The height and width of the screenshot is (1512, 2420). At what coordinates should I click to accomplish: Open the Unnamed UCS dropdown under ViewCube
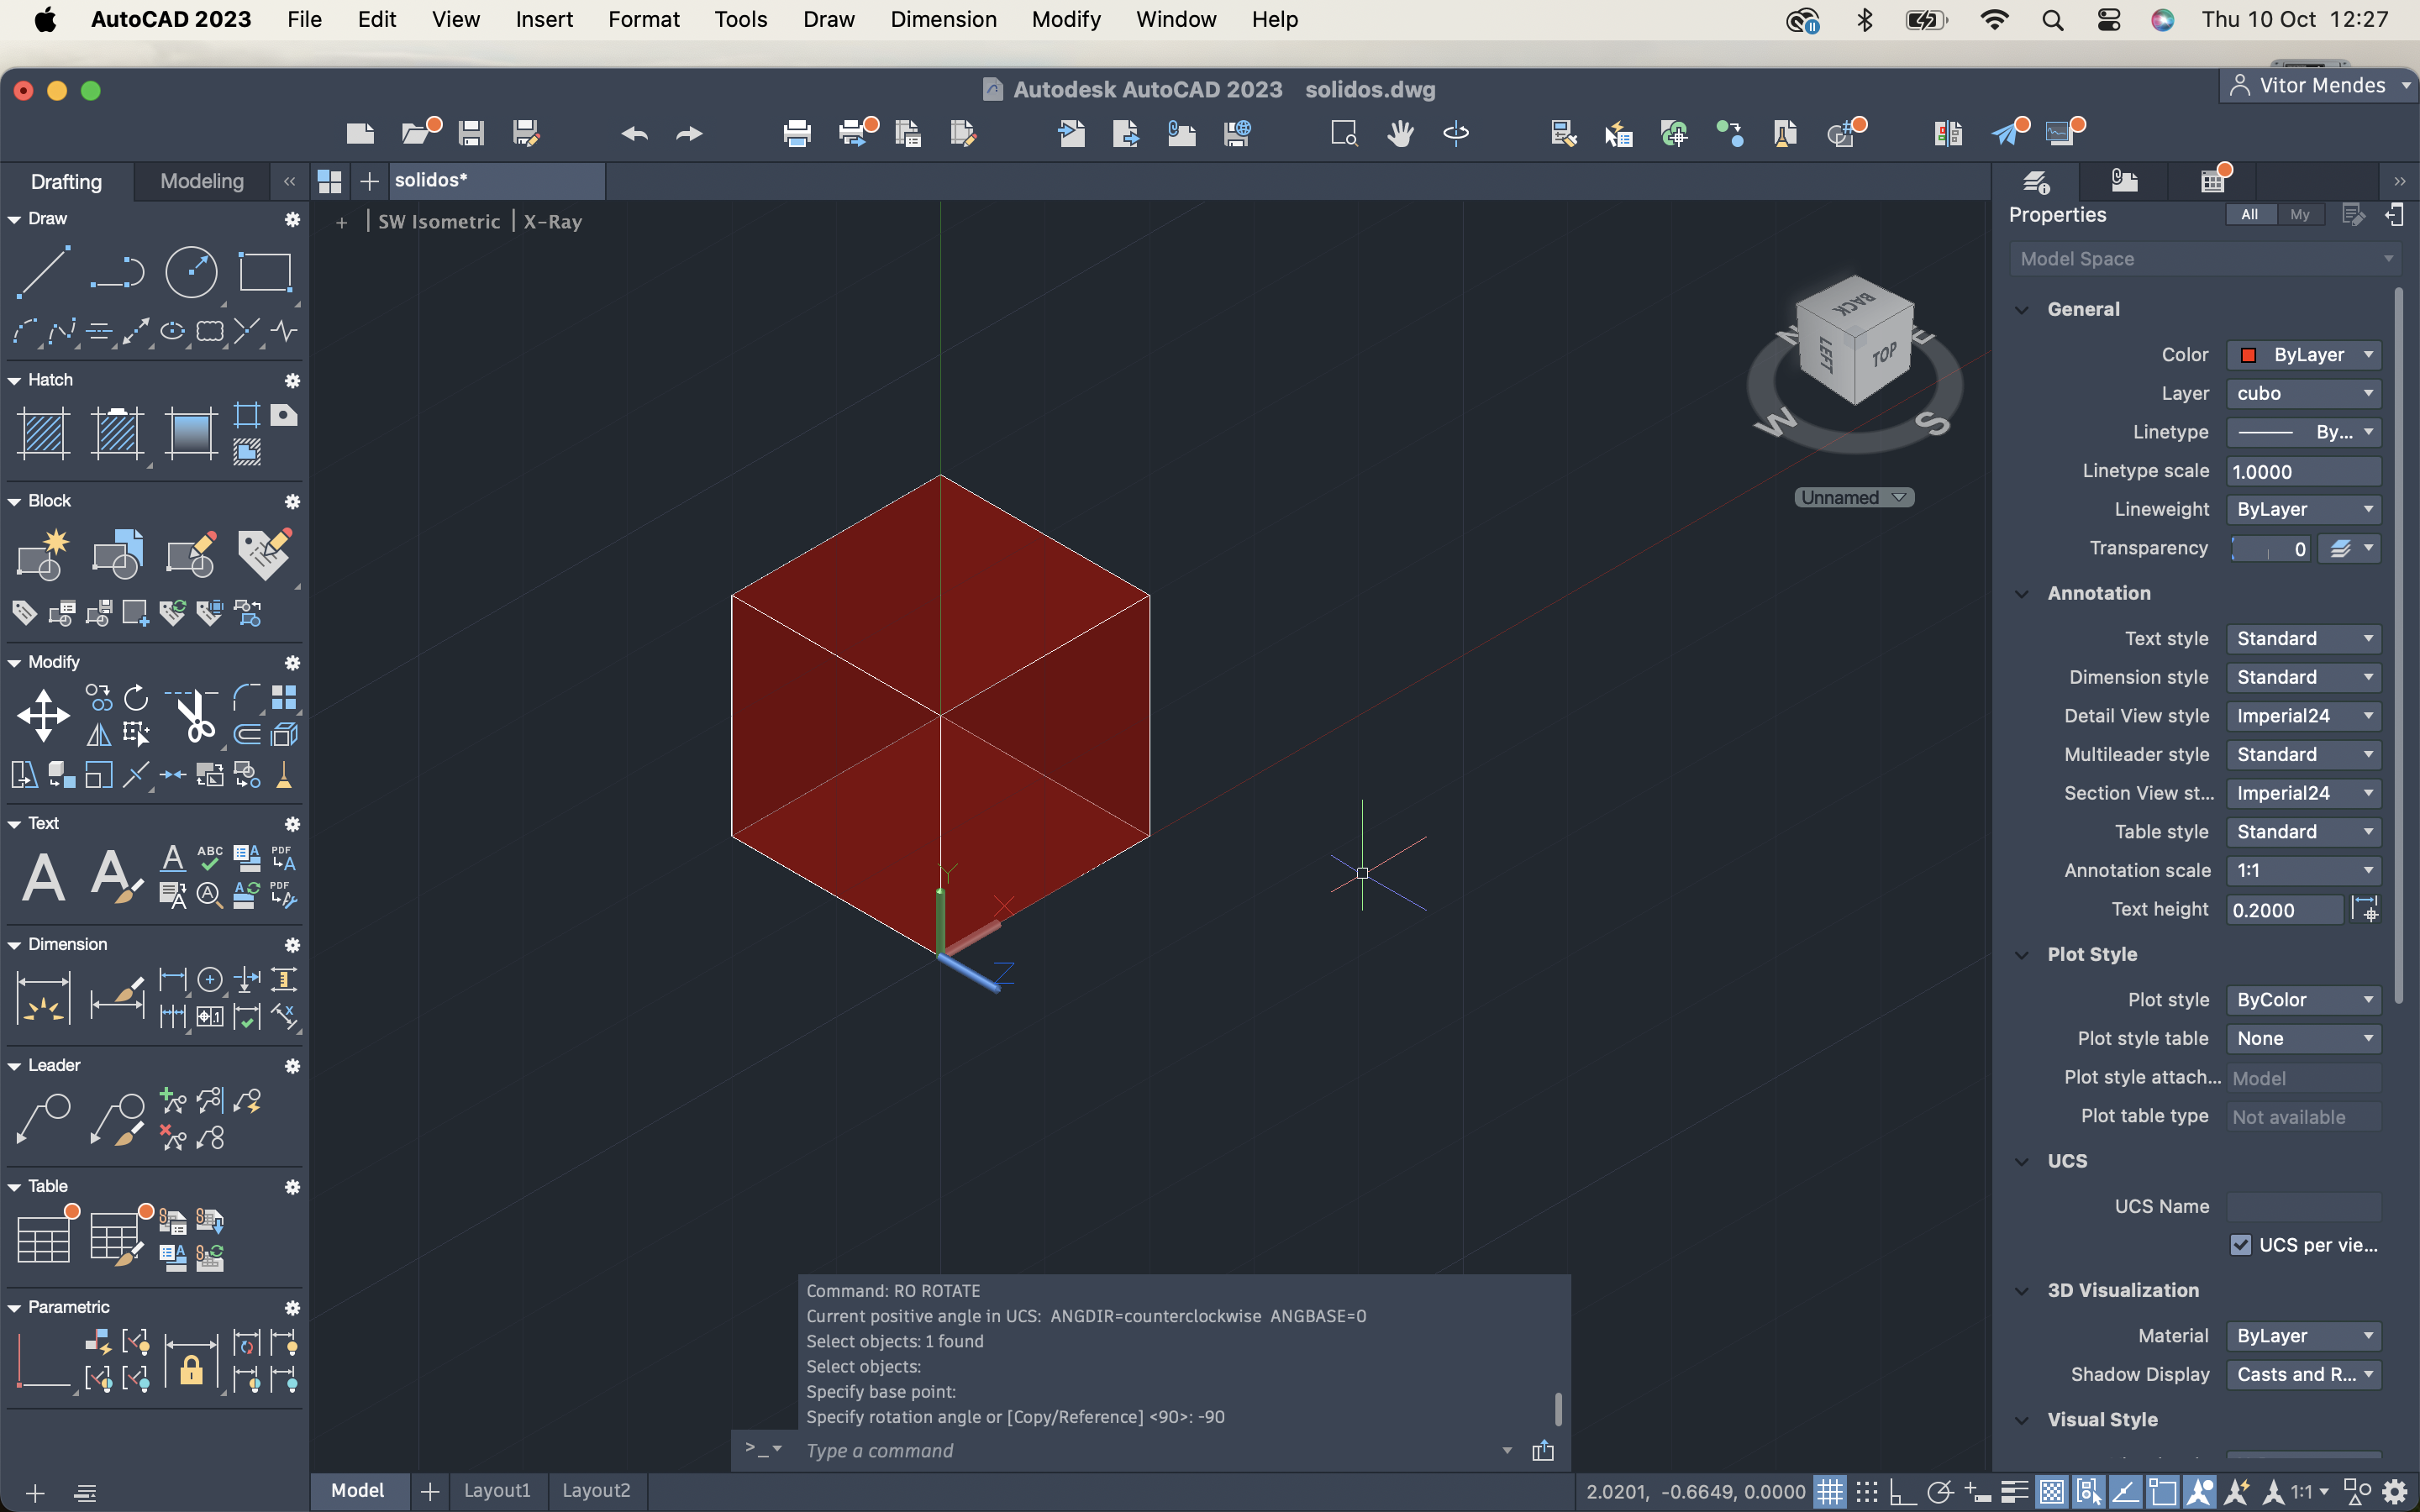tap(1854, 497)
